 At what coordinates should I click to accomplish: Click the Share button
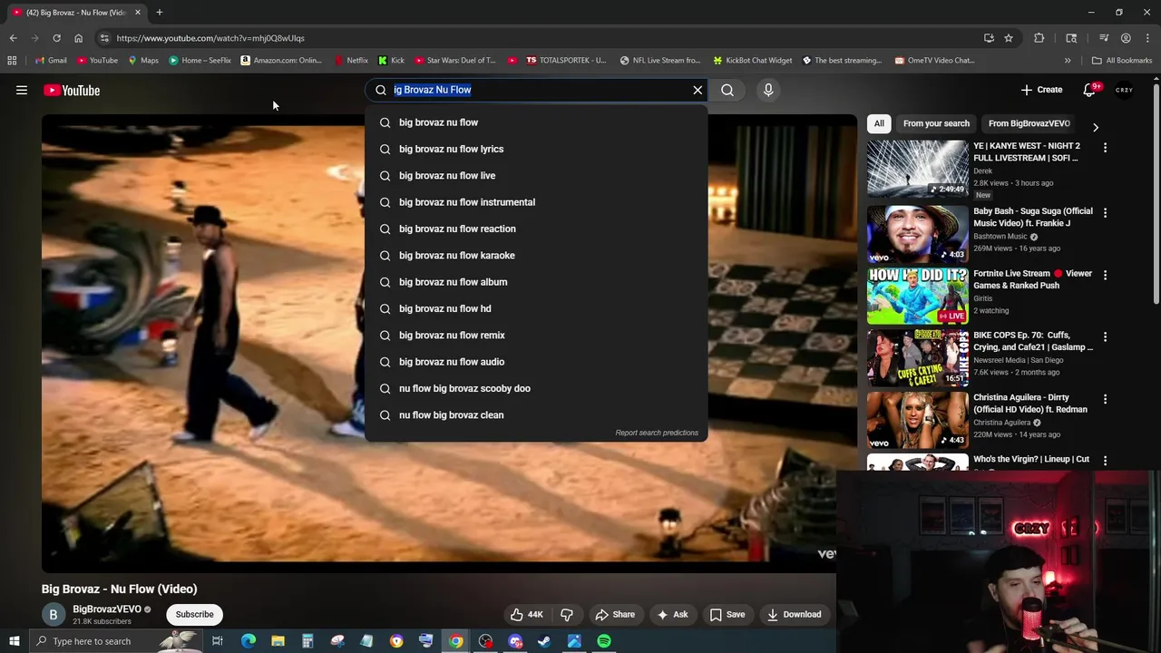(615, 614)
